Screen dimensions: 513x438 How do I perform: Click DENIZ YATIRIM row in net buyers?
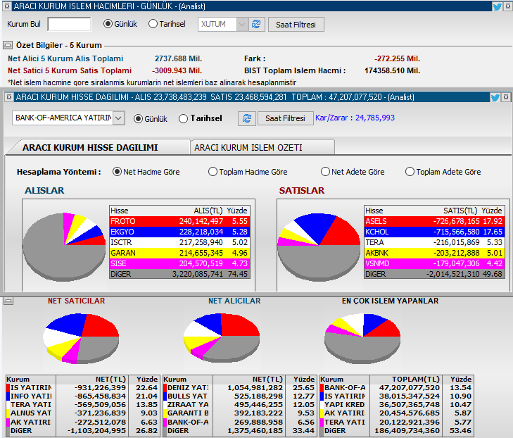pyautogui.click(x=240, y=387)
